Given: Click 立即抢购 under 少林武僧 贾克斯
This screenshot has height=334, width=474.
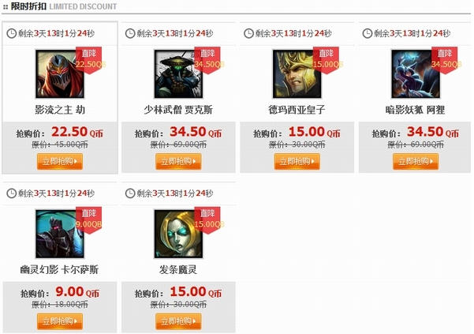Looking at the screenshot, I should point(178,161).
